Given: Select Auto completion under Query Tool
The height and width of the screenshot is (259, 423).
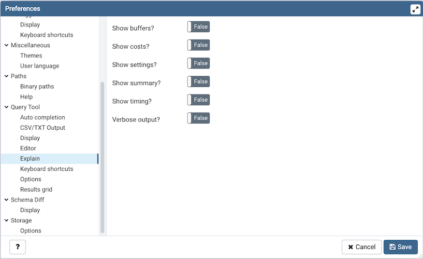Looking at the screenshot, I should [x=43, y=118].
